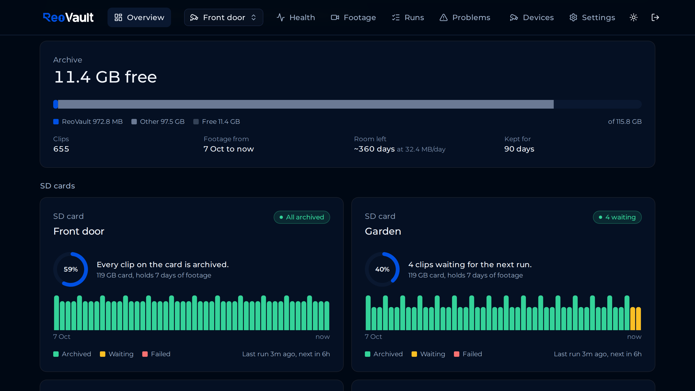
Task: Click the up-down chevrons on camera selector
Action: coord(254,17)
